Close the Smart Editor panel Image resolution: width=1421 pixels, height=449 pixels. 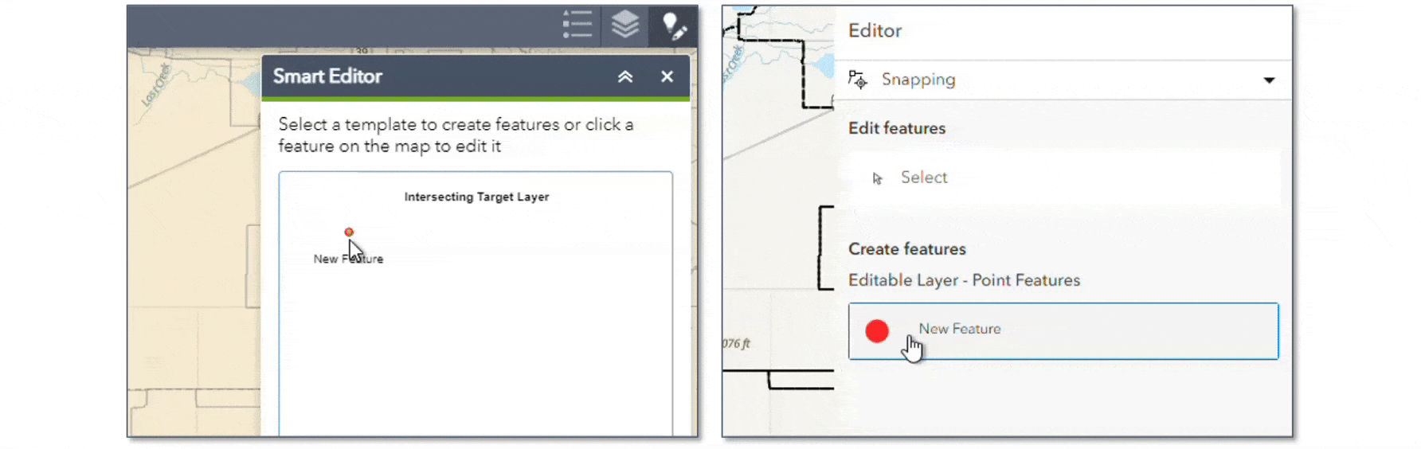pyautogui.click(x=667, y=76)
